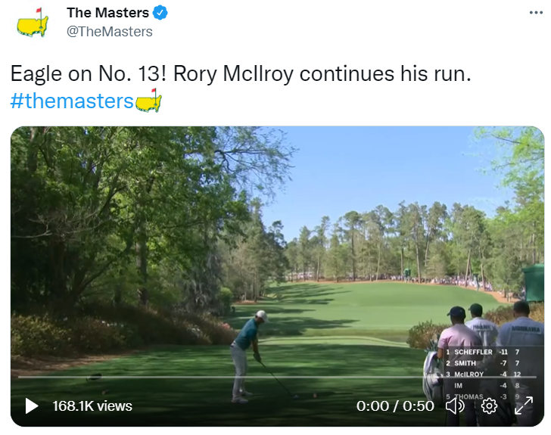The height and width of the screenshot is (435, 551).
Task: Toggle the video volume speaker icon
Action: [454, 406]
